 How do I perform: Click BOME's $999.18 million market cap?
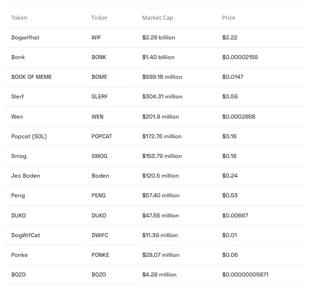click(x=162, y=77)
